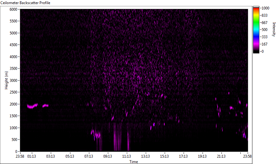277x164 pixels.
Task: Click the 07:13 time axis tick
Action: 89,156
